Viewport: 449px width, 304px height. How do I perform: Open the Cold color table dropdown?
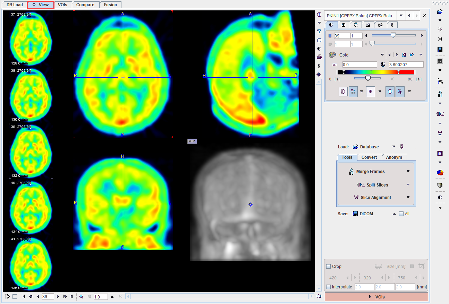coord(382,55)
